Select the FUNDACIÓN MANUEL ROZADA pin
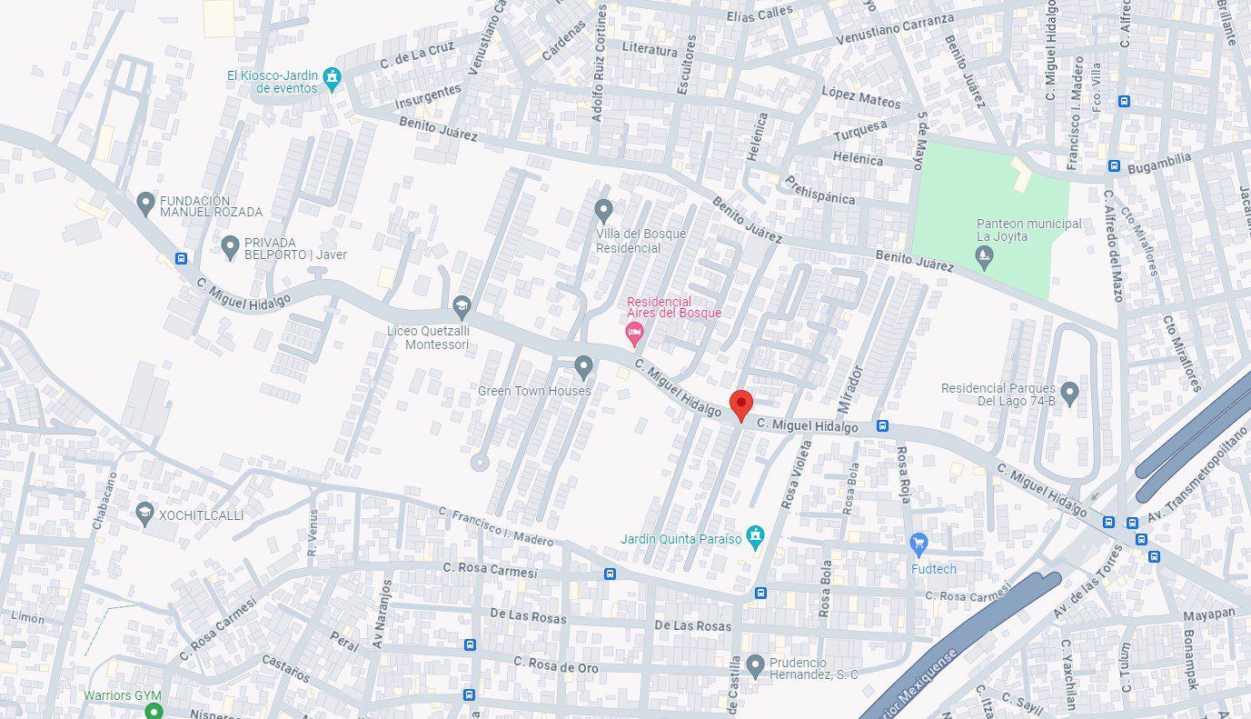Image resolution: width=1251 pixels, height=719 pixels. 145,205
